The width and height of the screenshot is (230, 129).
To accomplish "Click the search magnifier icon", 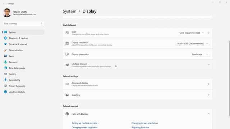I will (42, 24).
